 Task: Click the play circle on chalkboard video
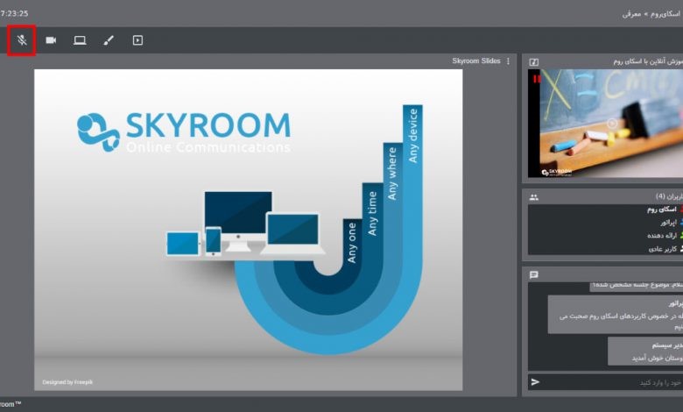(x=611, y=124)
